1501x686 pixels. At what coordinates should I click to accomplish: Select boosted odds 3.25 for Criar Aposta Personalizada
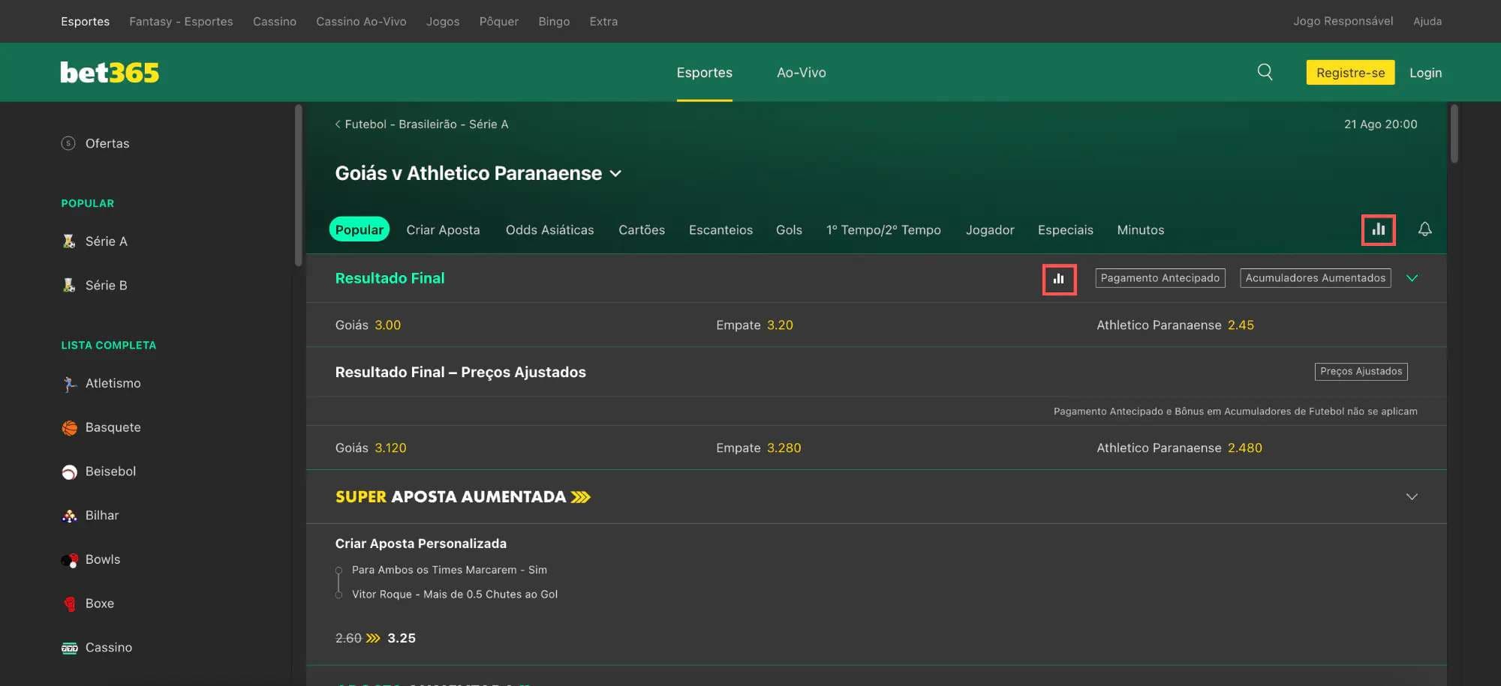(x=402, y=639)
